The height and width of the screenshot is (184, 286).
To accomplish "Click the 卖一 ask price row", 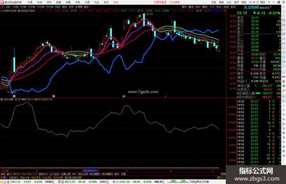I will 259,32.
